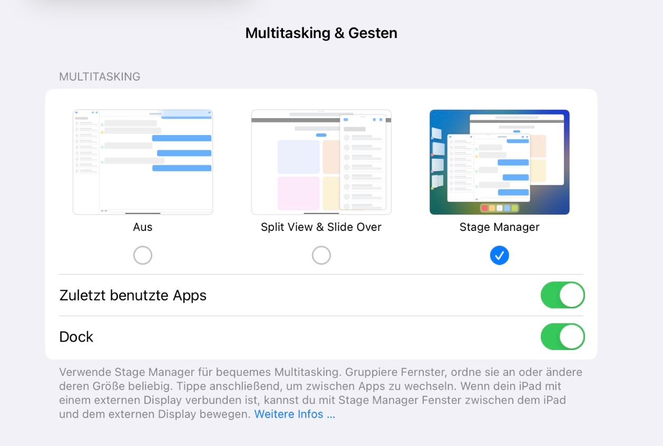The height and width of the screenshot is (446, 663).
Task: Tap the Aus multitasking preview thumbnail
Action: [x=143, y=162]
